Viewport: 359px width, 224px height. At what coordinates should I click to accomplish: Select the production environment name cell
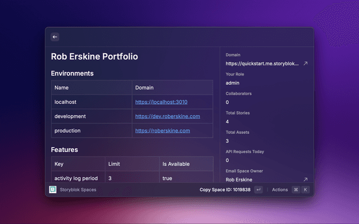(x=67, y=130)
